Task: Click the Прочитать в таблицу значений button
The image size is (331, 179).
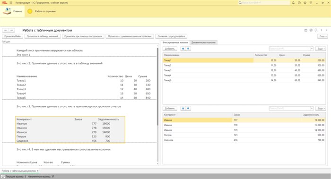Action: point(43,36)
